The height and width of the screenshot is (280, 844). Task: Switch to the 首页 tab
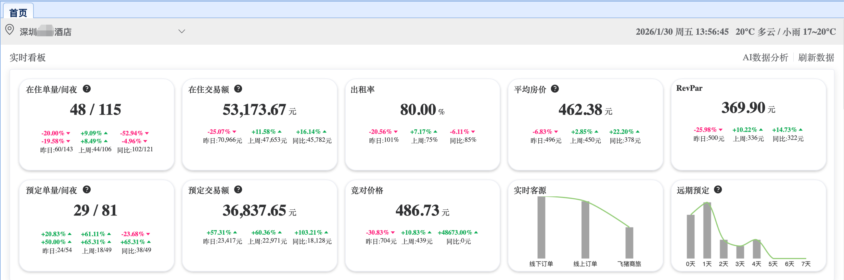[x=18, y=12]
